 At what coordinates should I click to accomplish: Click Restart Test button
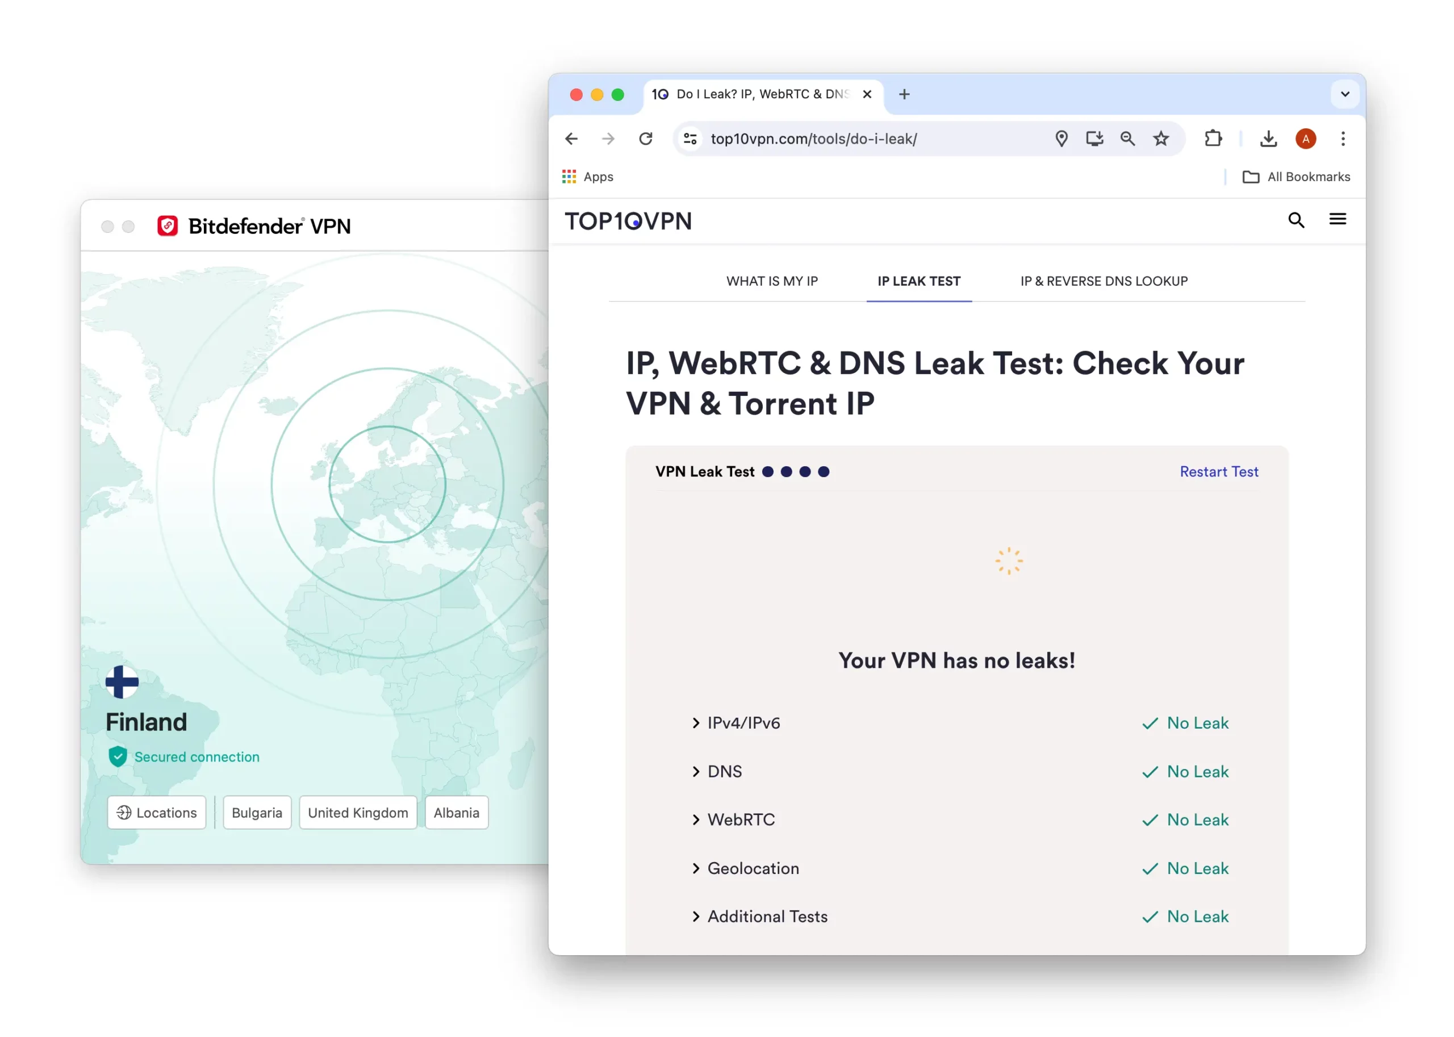point(1218,470)
